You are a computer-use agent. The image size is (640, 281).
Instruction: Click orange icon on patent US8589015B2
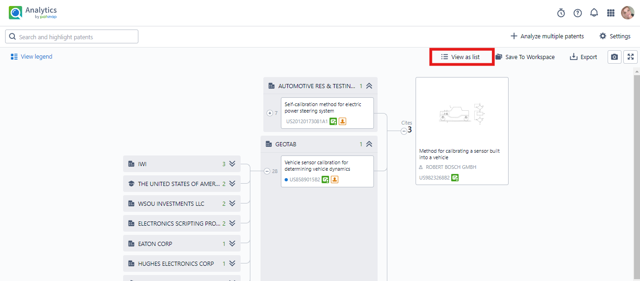335,179
